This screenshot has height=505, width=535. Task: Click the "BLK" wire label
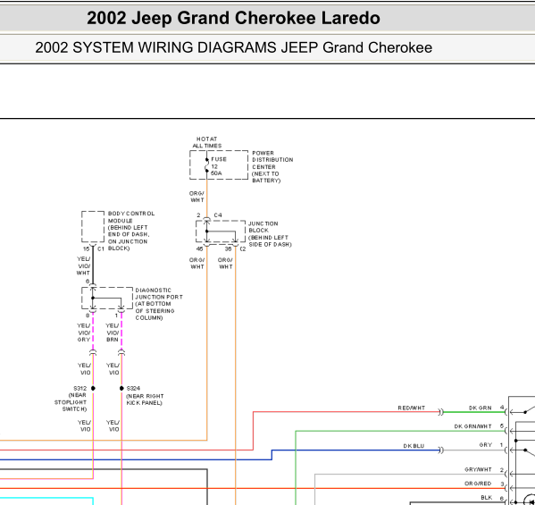coord(486,498)
